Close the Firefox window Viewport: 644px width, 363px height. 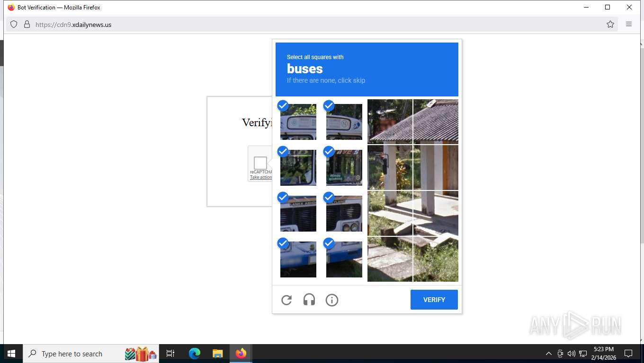click(x=629, y=7)
